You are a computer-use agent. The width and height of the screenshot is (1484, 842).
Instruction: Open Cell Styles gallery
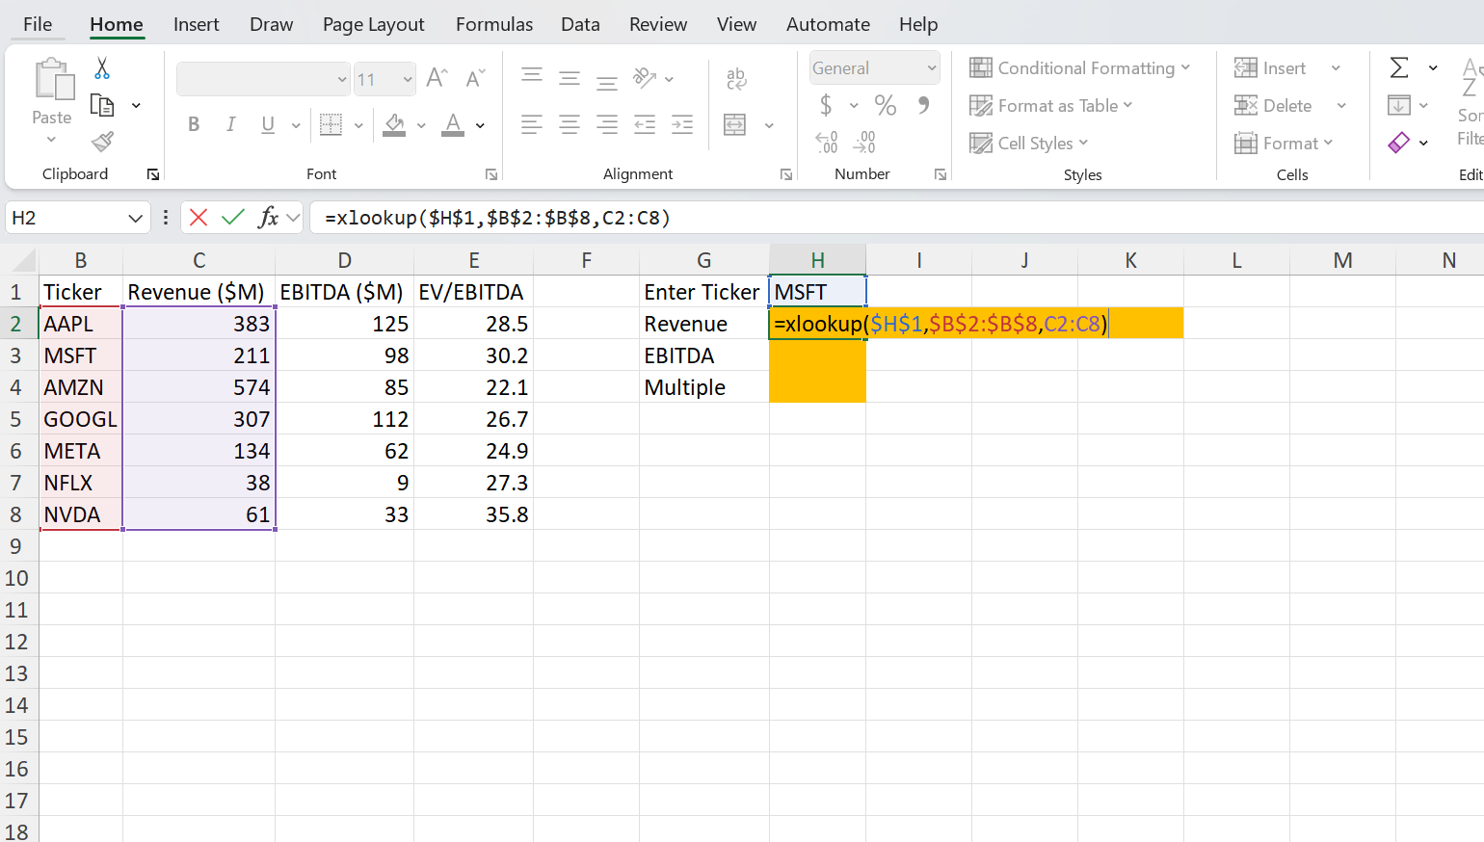[1029, 143]
